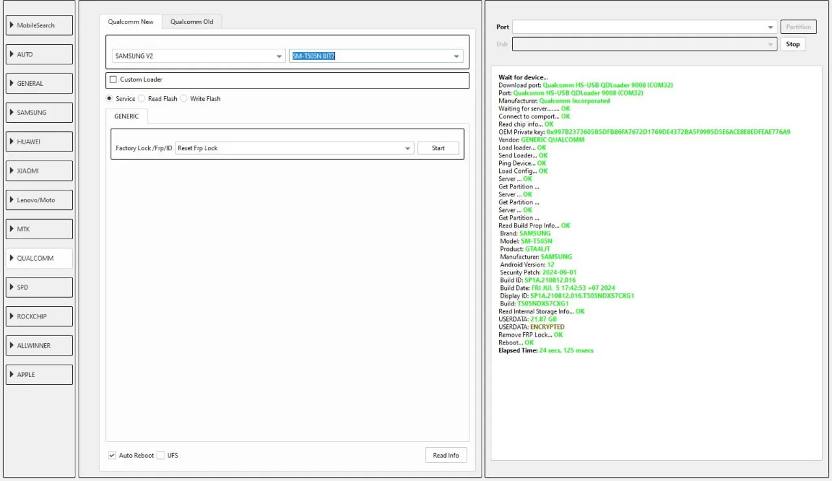Enable the Custom Loader checkbox
Screen dimensions: 832x481
click(x=114, y=80)
